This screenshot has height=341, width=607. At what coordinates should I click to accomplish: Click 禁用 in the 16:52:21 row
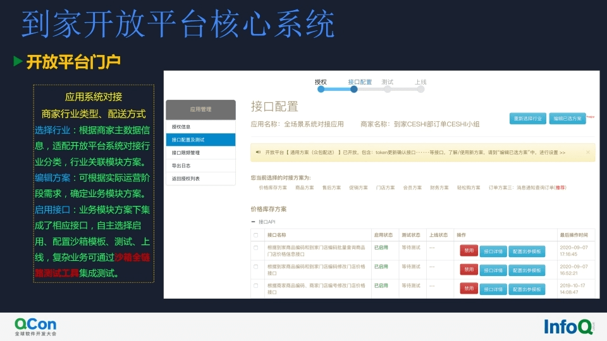(469, 270)
